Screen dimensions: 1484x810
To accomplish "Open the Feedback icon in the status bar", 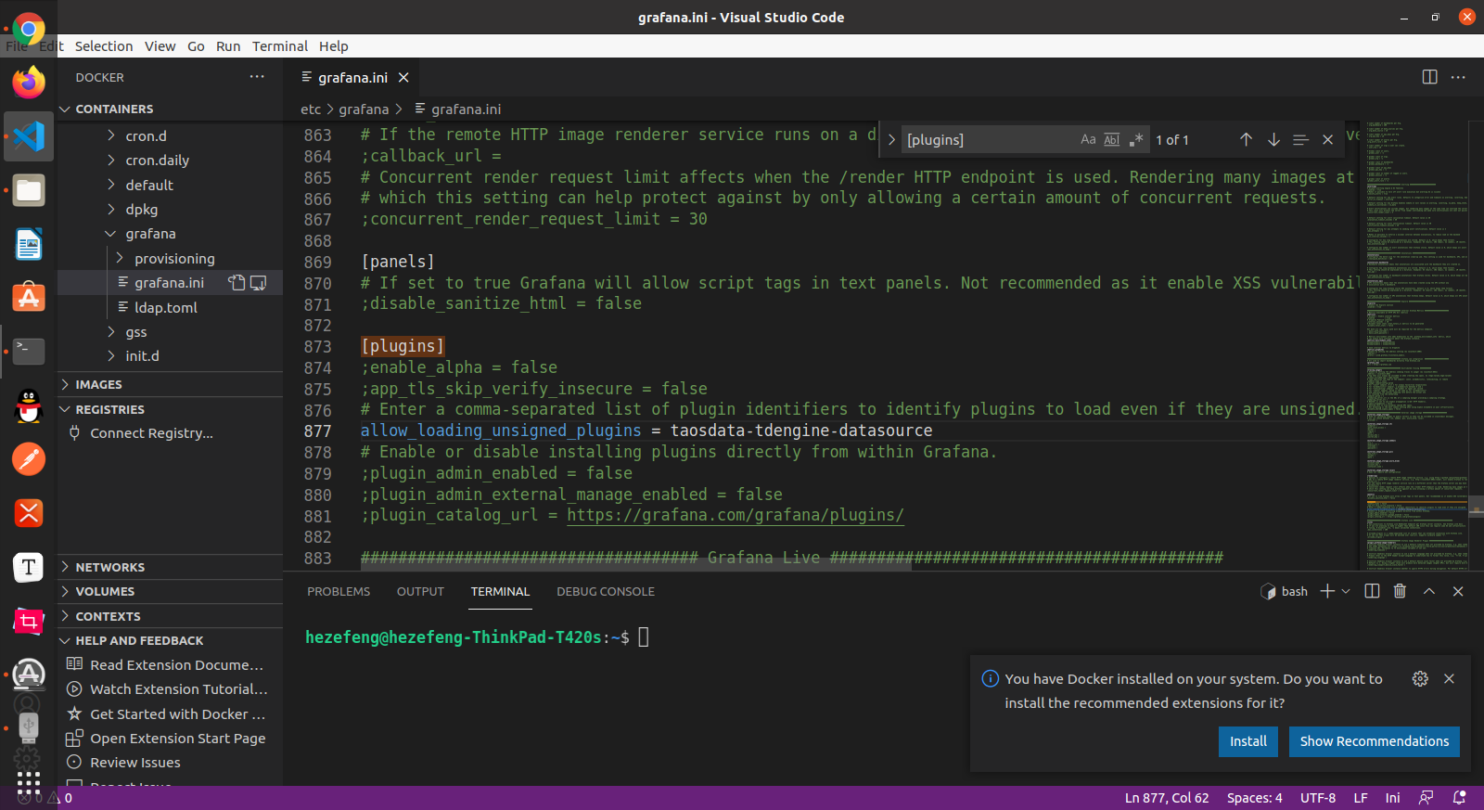I will [x=1426, y=797].
